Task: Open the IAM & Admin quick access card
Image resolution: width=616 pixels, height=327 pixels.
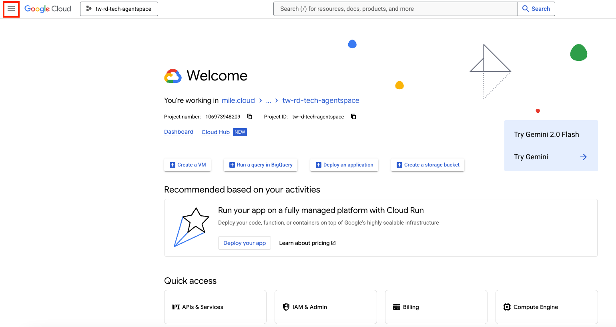Action: pos(325,307)
